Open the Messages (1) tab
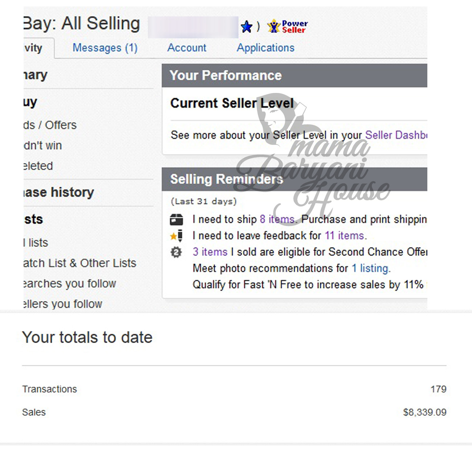 [105, 48]
